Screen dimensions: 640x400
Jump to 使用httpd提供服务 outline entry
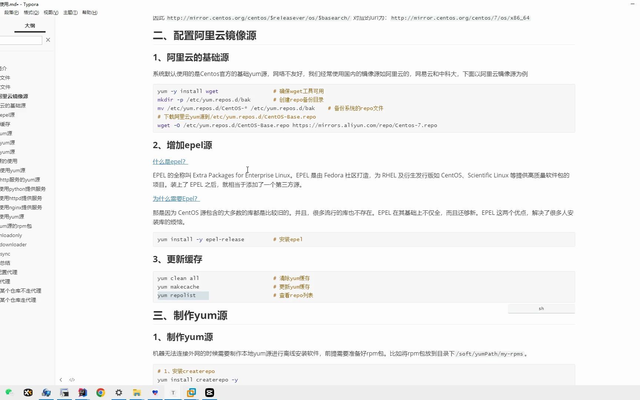(21, 198)
